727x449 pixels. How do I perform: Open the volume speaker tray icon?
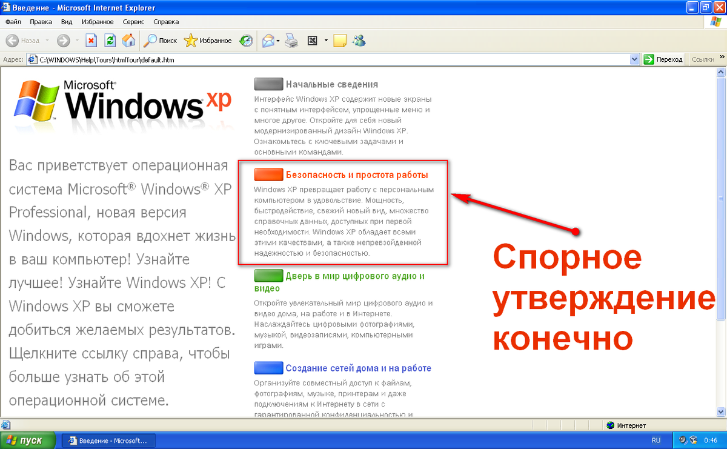[x=683, y=440]
